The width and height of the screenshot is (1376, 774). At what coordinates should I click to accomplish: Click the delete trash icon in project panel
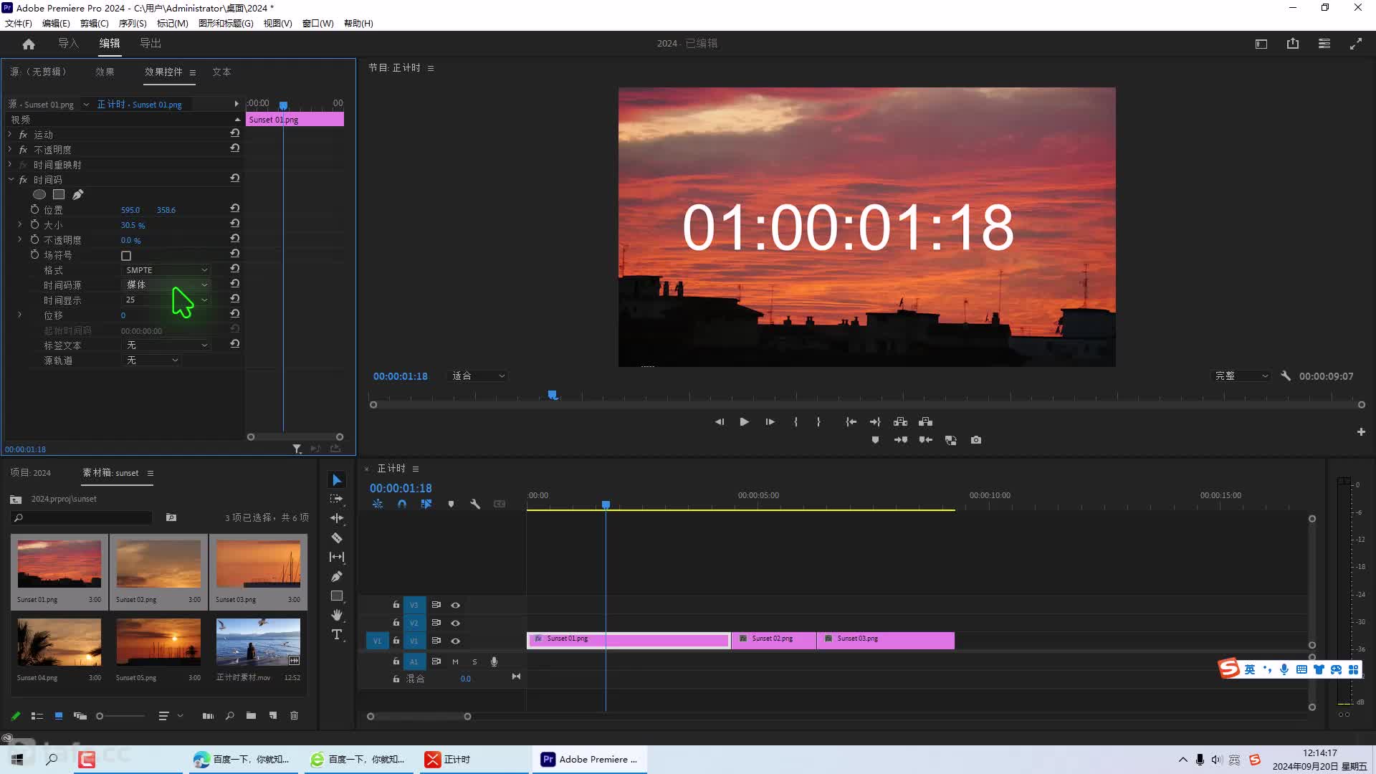pyautogui.click(x=294, y=715)
